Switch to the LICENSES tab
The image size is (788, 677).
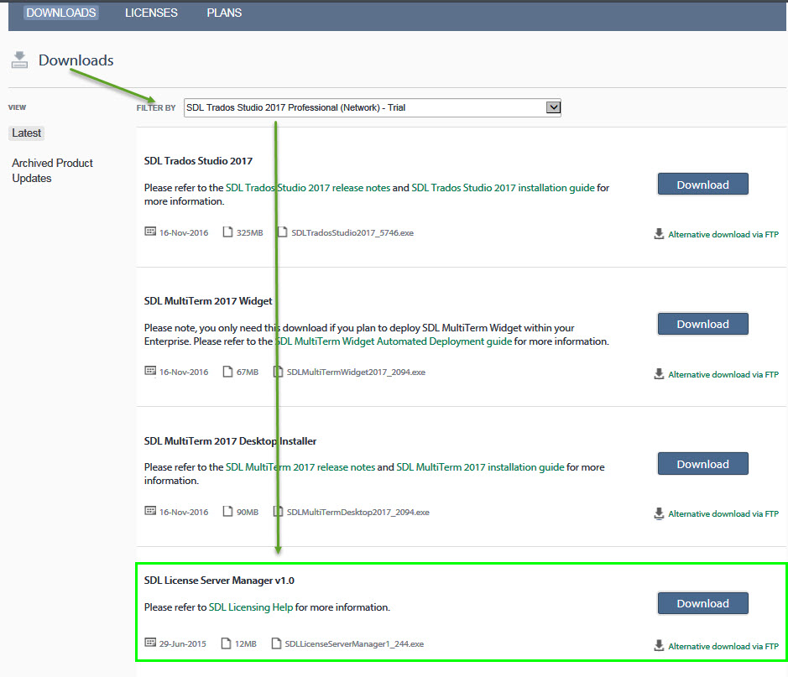[x=151, y=13]
